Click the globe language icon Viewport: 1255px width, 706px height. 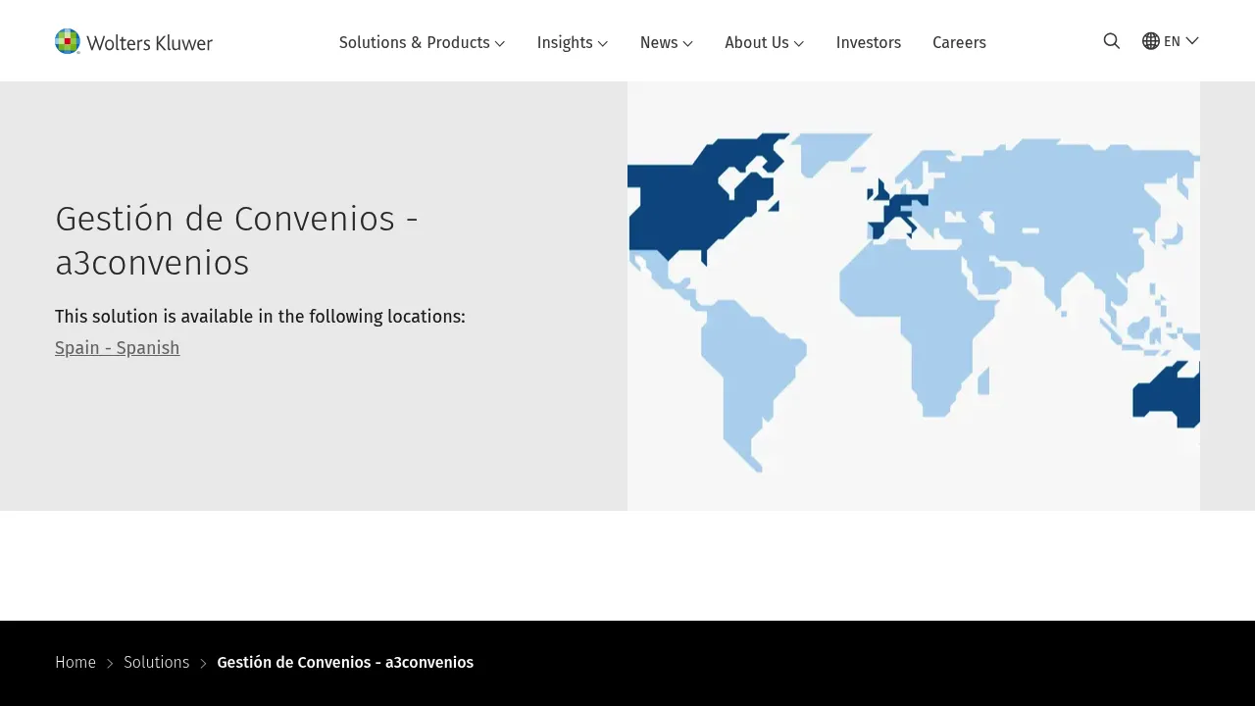tap(1151, 41)
